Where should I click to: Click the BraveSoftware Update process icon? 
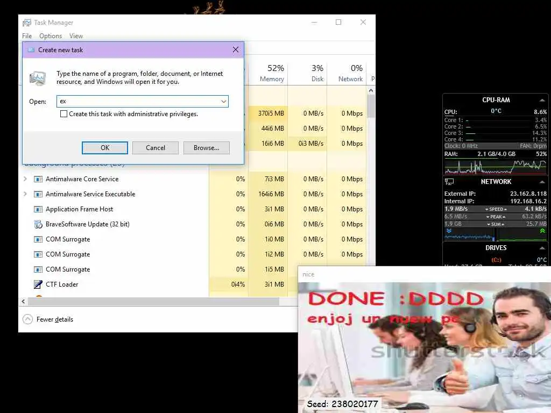click(38, 224)
